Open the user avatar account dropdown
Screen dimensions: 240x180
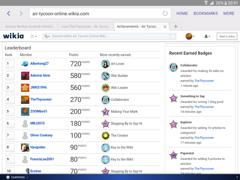coord(190,36)
